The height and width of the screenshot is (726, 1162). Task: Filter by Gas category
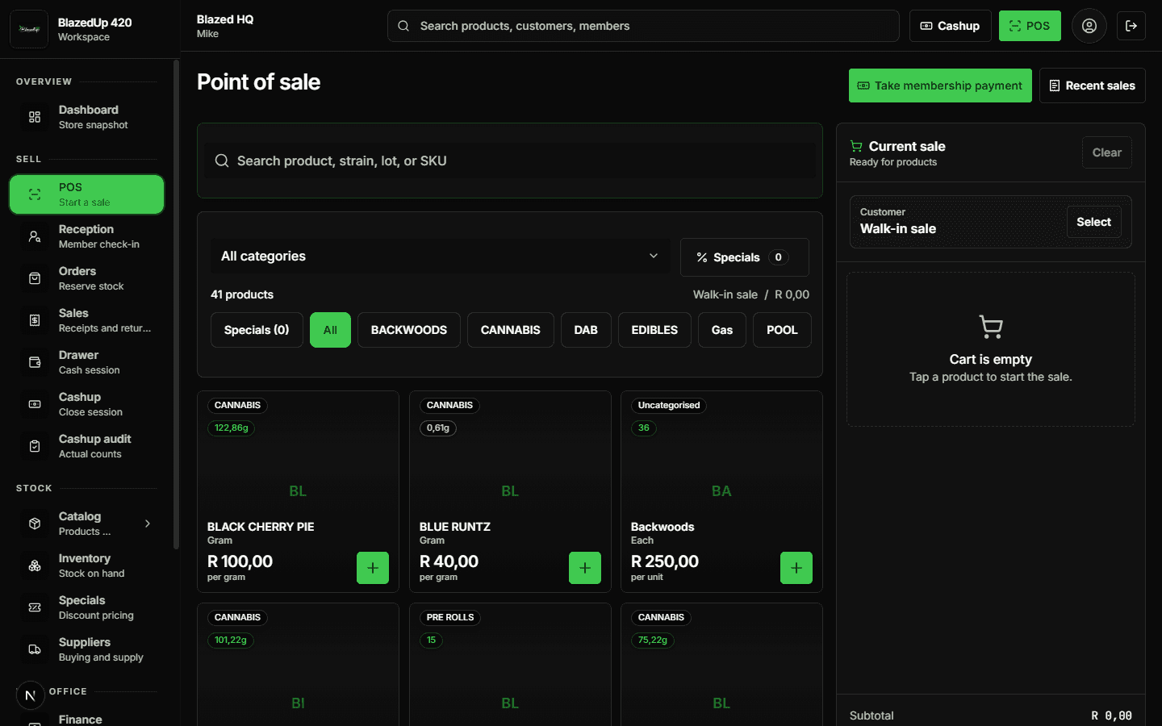coord(722,330)
